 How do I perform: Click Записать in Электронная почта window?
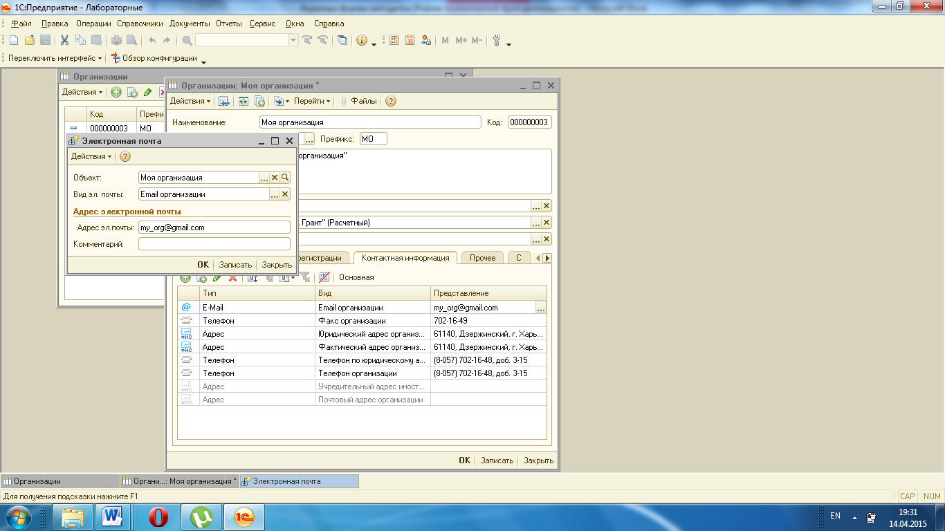pyautogui.click(x=235, y=265)
